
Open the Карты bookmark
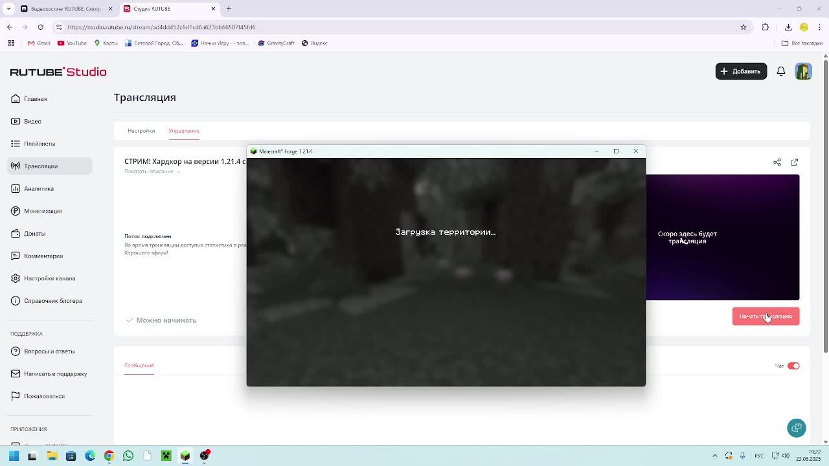pyautogui.click(x=106, y=43)
